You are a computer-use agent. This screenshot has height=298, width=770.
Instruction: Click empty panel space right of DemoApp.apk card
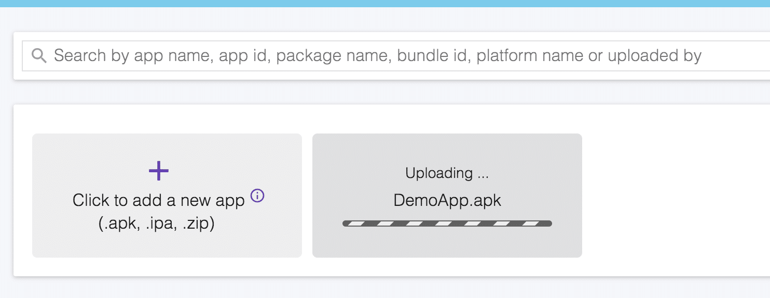[675, 196]
